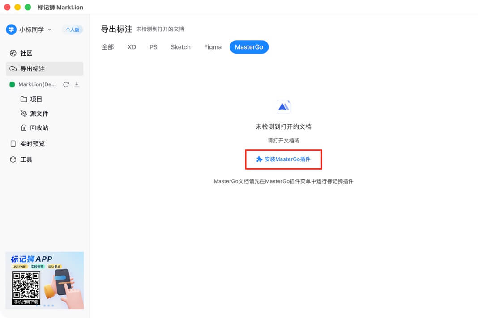Switch to the Sketch tab

[180, 47]
